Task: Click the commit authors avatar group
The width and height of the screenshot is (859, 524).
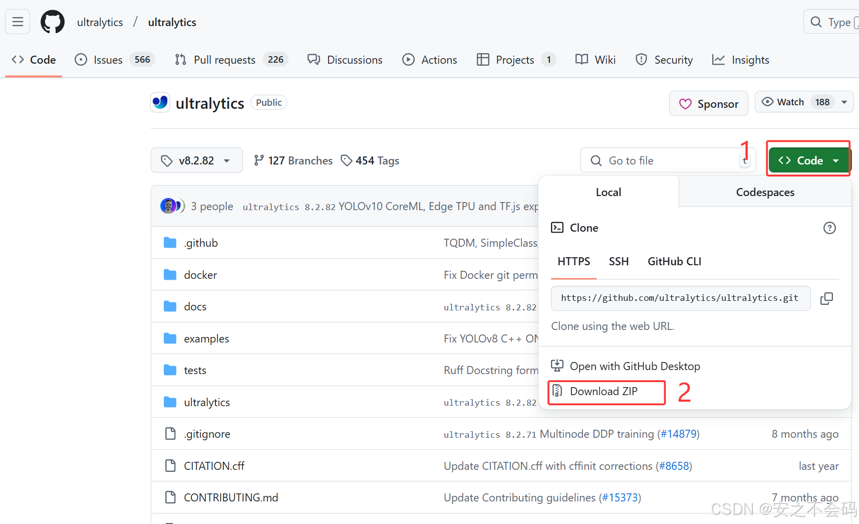Action: (x=172, y=206)
